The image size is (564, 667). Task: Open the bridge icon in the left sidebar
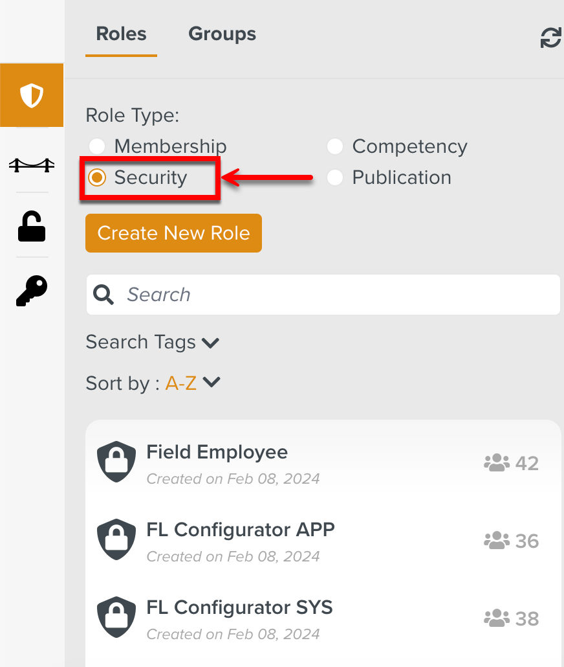(x=32, y=164)
